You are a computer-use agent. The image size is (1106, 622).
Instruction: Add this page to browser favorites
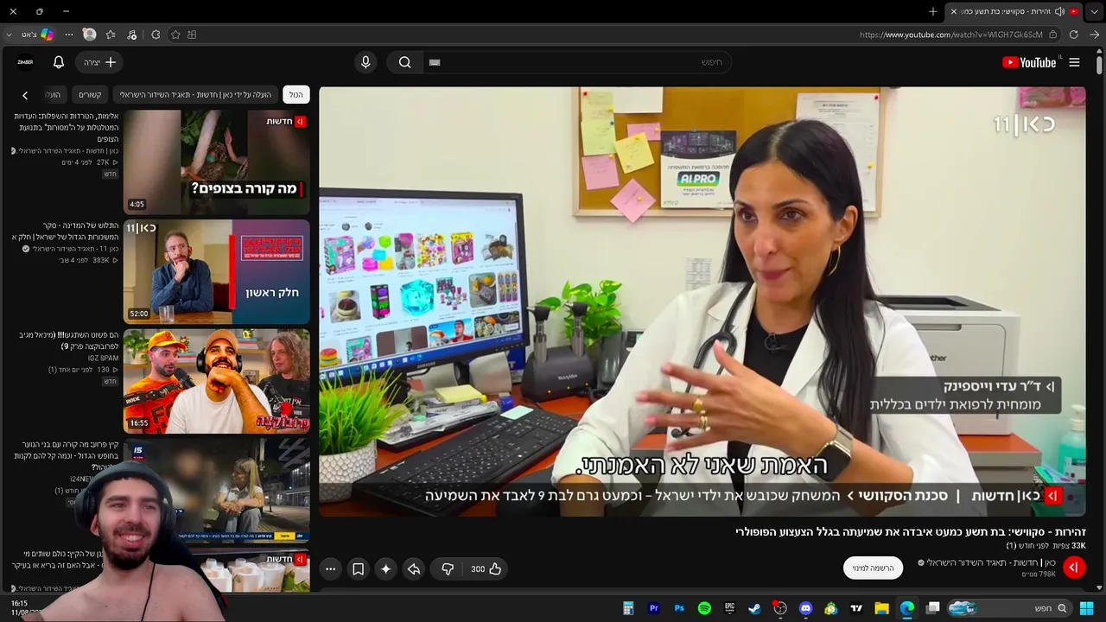(x=175, y=35)
